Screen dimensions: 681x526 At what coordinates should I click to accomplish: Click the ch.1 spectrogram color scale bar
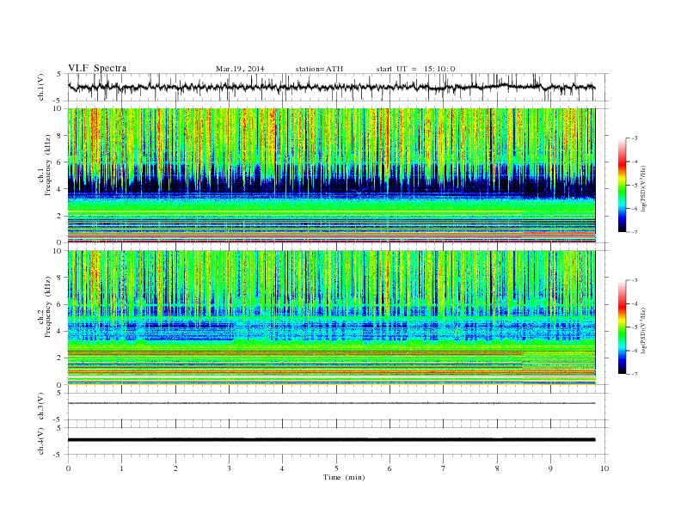click(622, 186)
